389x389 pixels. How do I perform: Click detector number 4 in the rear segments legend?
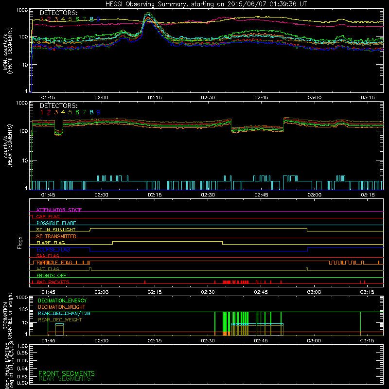click(x=63, y=112)
